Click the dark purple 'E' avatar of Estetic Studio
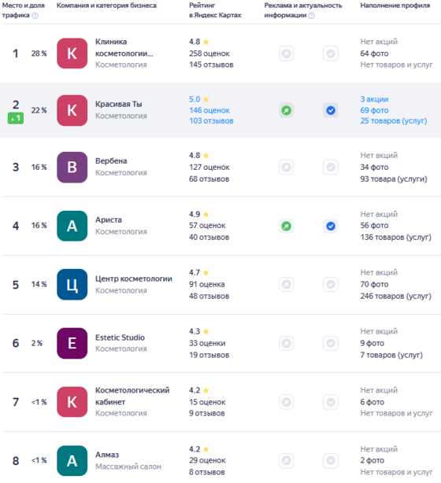This screenshot has height=483, width=441. click(x=72, y=343)
